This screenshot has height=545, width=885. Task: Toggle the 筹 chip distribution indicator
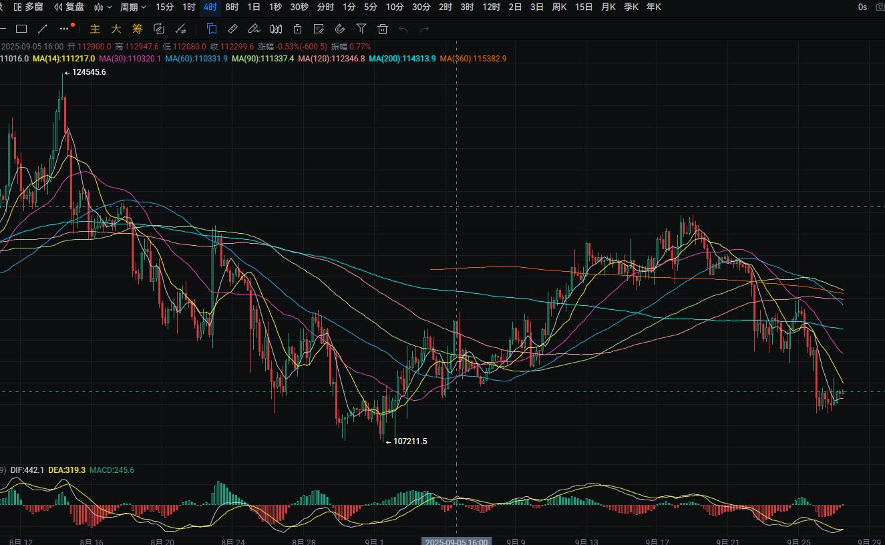(138, 29)
